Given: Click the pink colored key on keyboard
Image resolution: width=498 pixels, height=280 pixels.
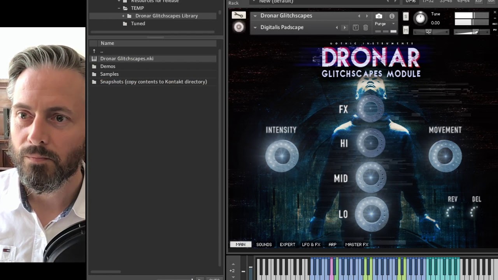Looking at the screenshot, I should 331,268.
